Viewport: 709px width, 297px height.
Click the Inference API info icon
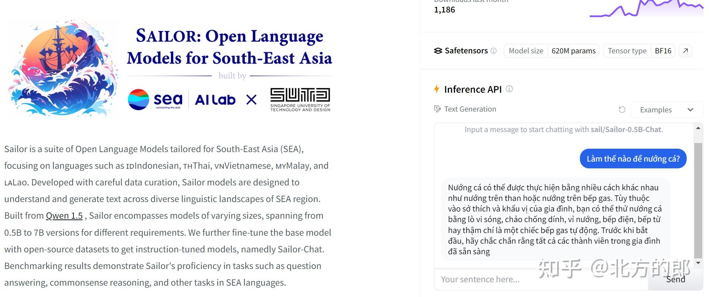[x=510, y=89]
